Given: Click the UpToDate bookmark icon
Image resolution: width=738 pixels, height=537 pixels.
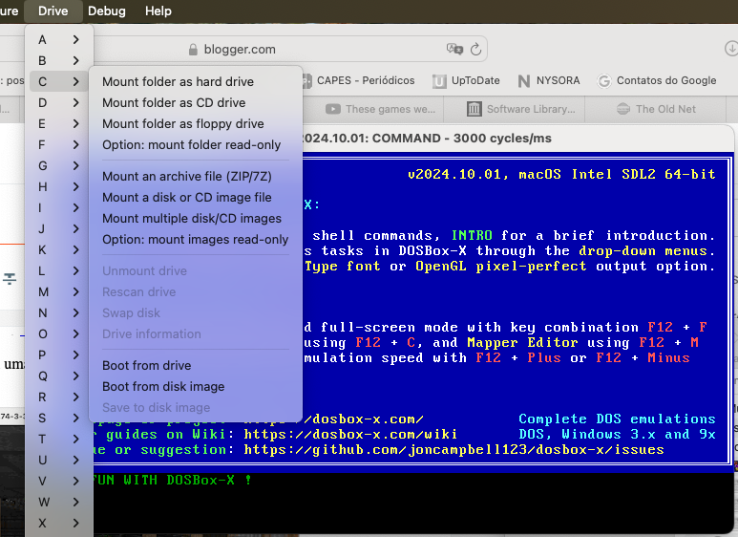Looking at the screenshot, I should 439,81.
